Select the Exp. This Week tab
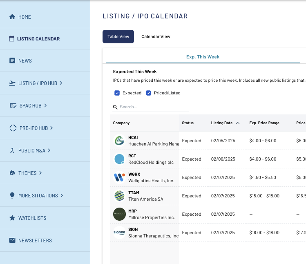 tap(203, 57)
